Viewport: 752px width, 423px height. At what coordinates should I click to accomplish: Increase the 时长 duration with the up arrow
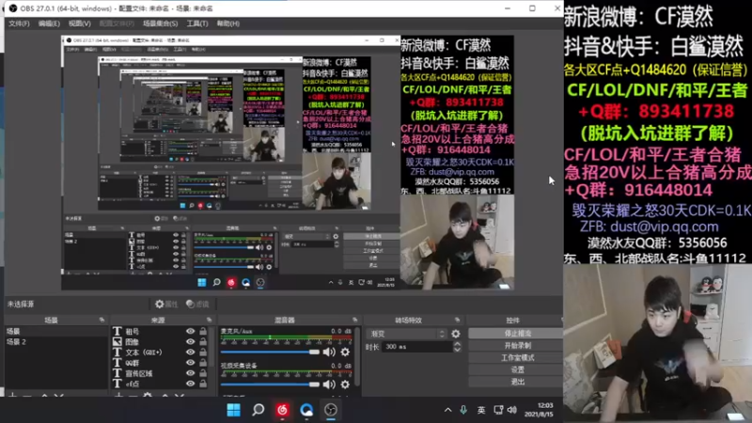click(x=457, y=344)
